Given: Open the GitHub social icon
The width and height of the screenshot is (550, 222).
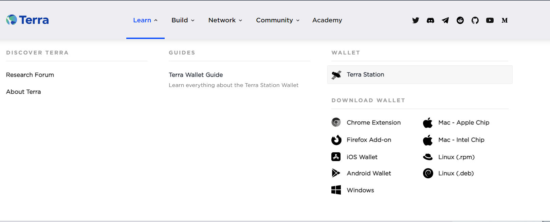Looking at the screenshot, I should 475,20.
